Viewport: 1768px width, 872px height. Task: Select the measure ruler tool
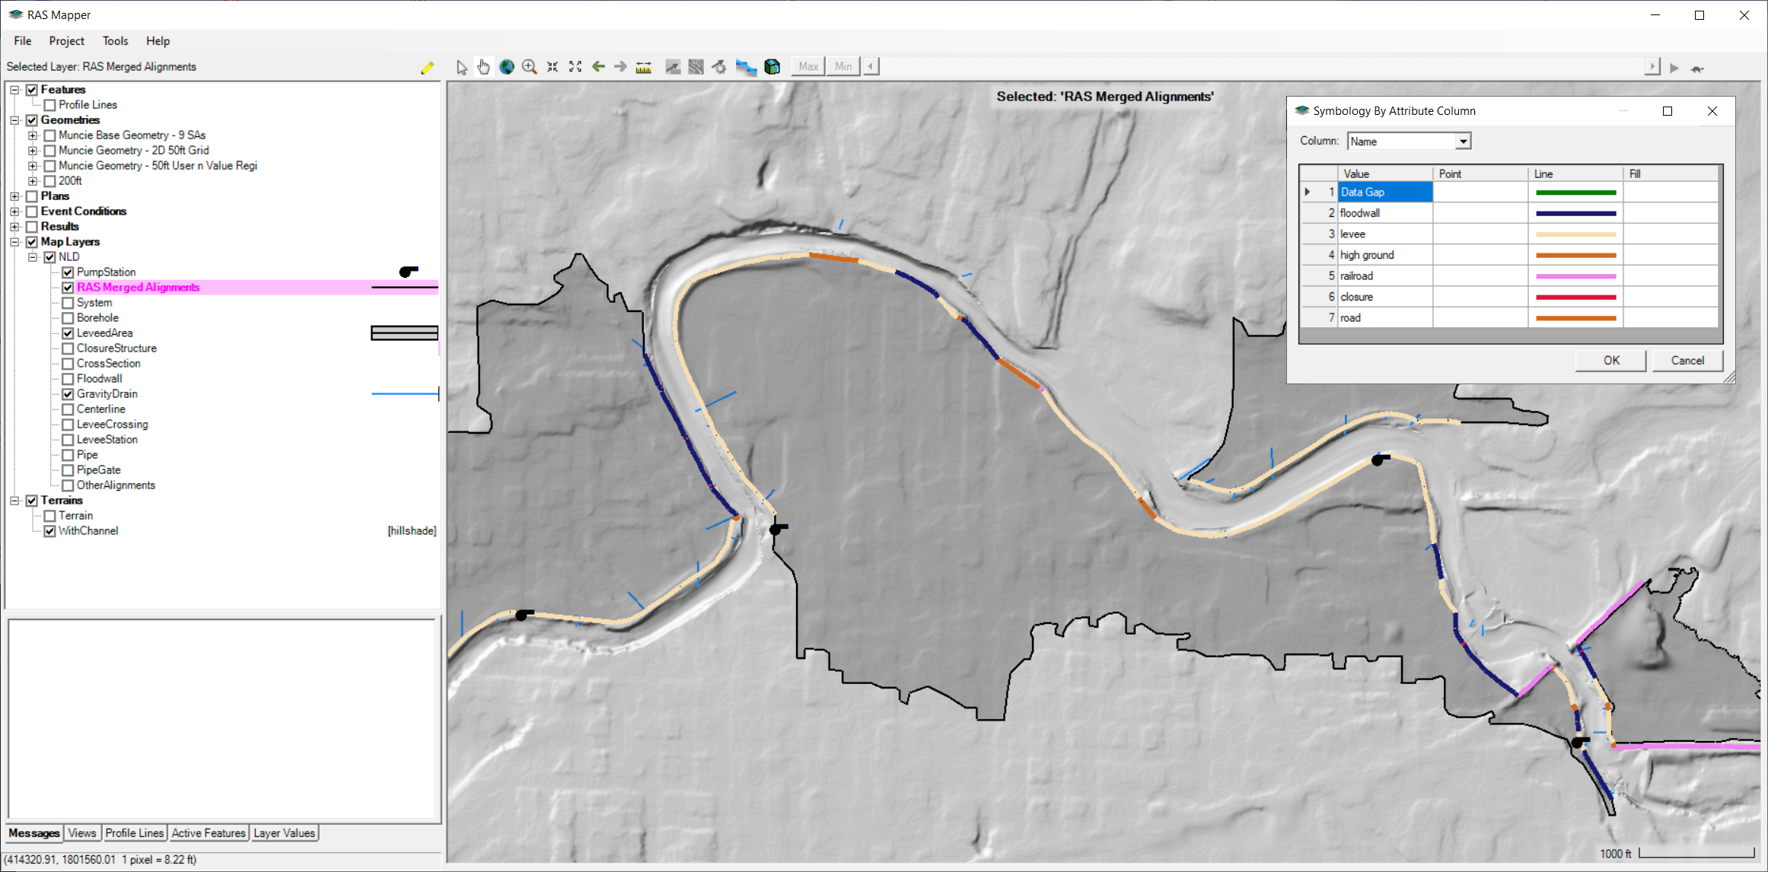tap(643, 68)
